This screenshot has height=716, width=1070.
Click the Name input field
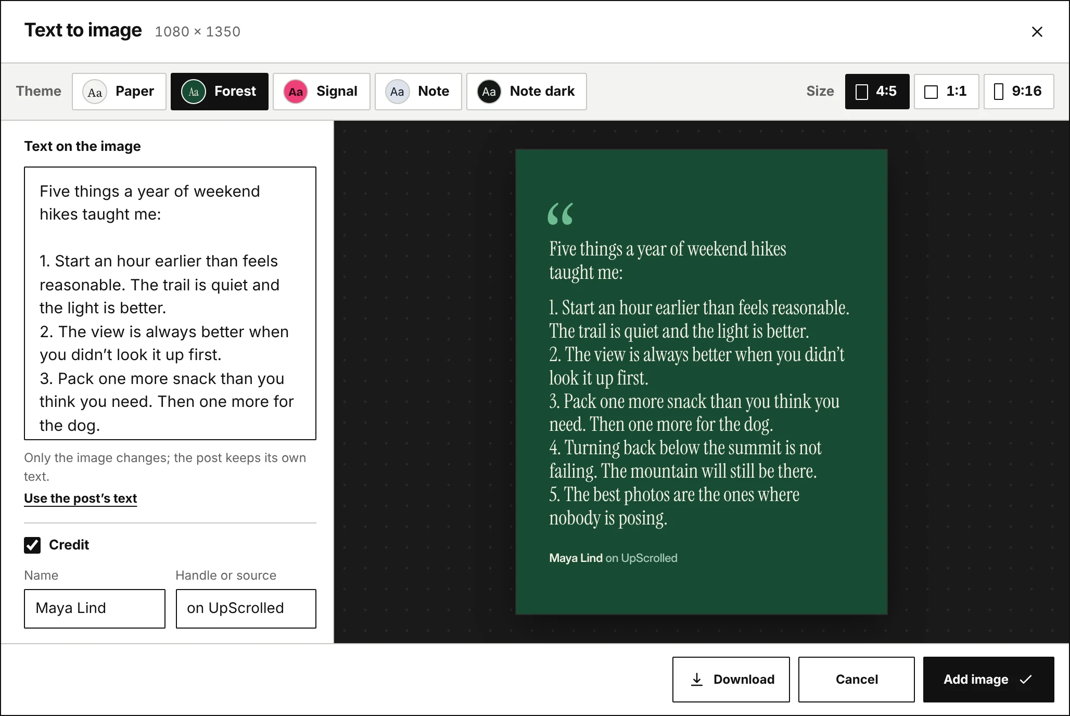point(95,608)
